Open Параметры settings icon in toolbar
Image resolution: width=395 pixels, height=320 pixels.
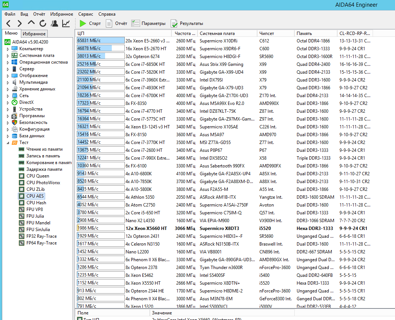pyautogui.click(x=135, y=23)
